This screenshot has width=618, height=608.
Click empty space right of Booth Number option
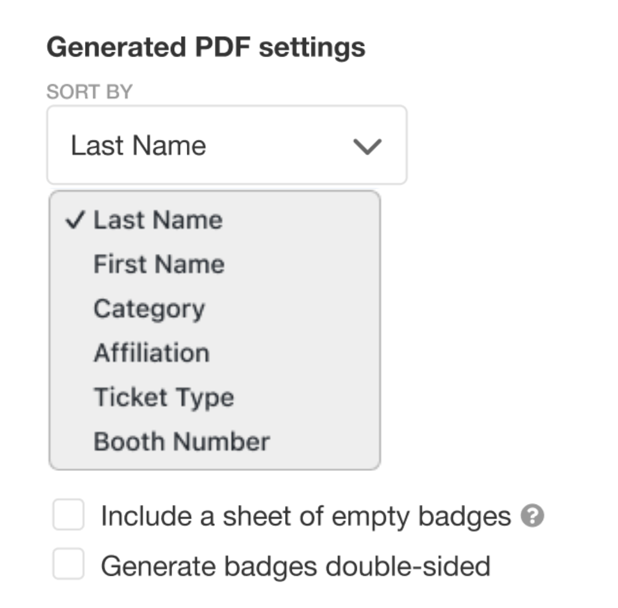pyautogui.click(x=327, y=441)
